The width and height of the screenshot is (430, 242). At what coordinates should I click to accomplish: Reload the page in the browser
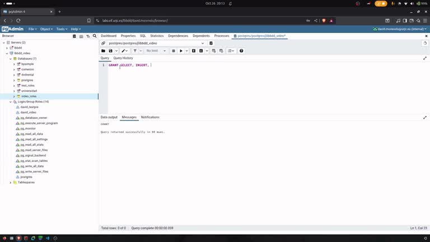18,21
